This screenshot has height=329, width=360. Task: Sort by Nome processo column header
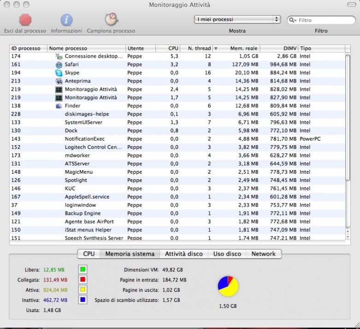point(86,48)
